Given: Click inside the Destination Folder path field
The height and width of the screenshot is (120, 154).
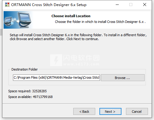Looking at the screenshot, I should point(56,77).
